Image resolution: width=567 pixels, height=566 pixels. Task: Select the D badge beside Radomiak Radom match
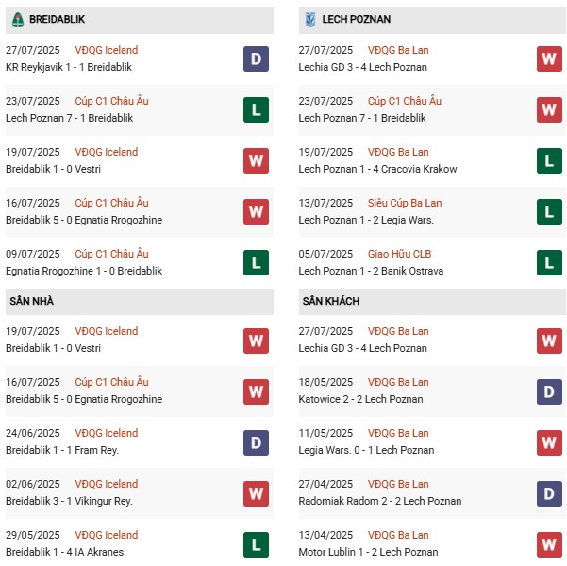click(x=548, y=492)
